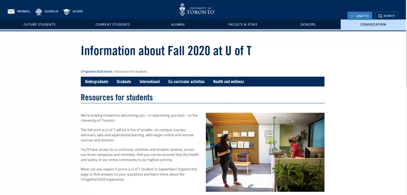Image resolution: width=407 pixels, height=195 pixels.
Task: Click the search magnifier icon
Action: point(380,16)
